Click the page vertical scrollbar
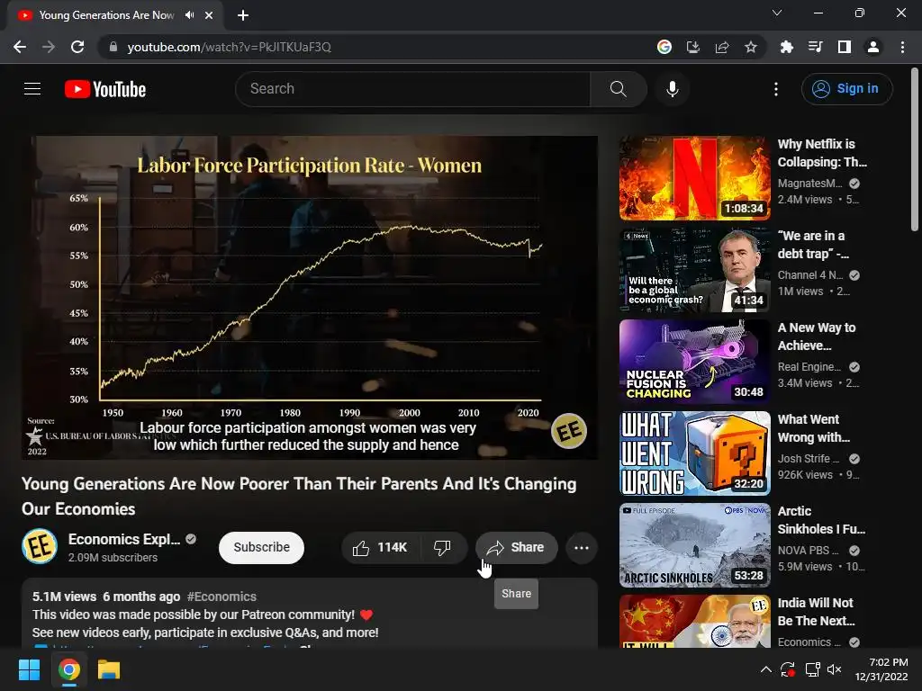The image size is (922, 691). 915,150
